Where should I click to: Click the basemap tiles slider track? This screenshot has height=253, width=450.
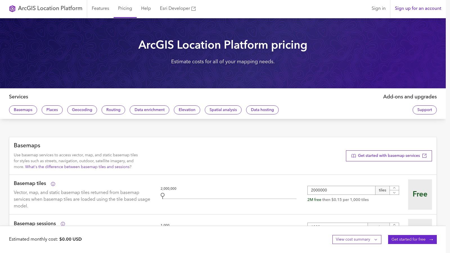[229, 198]
